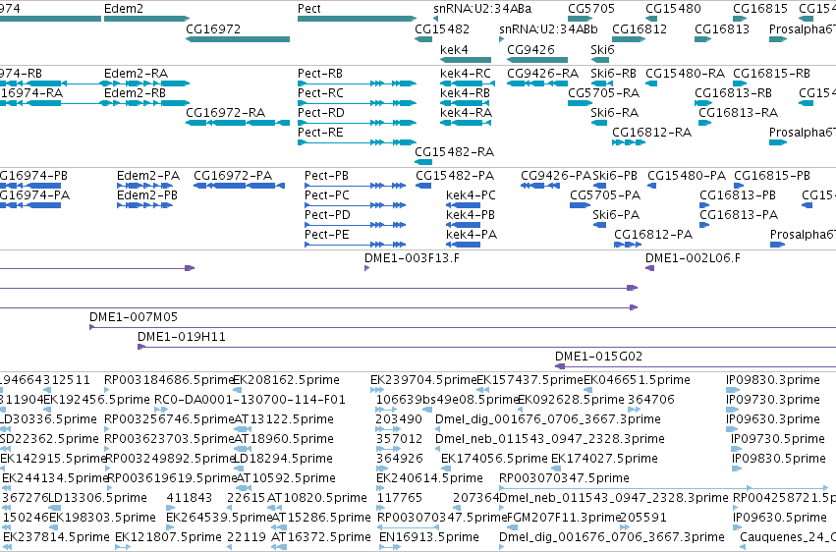
Task: Select Edem2-RA transcript
Action: 146,83
